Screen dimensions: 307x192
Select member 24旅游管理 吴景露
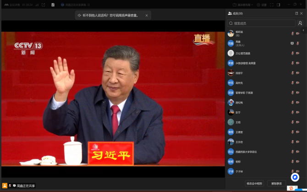click(x=246, y=63)
